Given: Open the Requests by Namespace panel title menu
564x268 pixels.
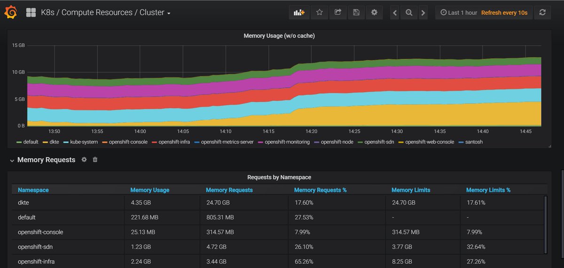Looking at the screenshot, I should click(279, 177).
